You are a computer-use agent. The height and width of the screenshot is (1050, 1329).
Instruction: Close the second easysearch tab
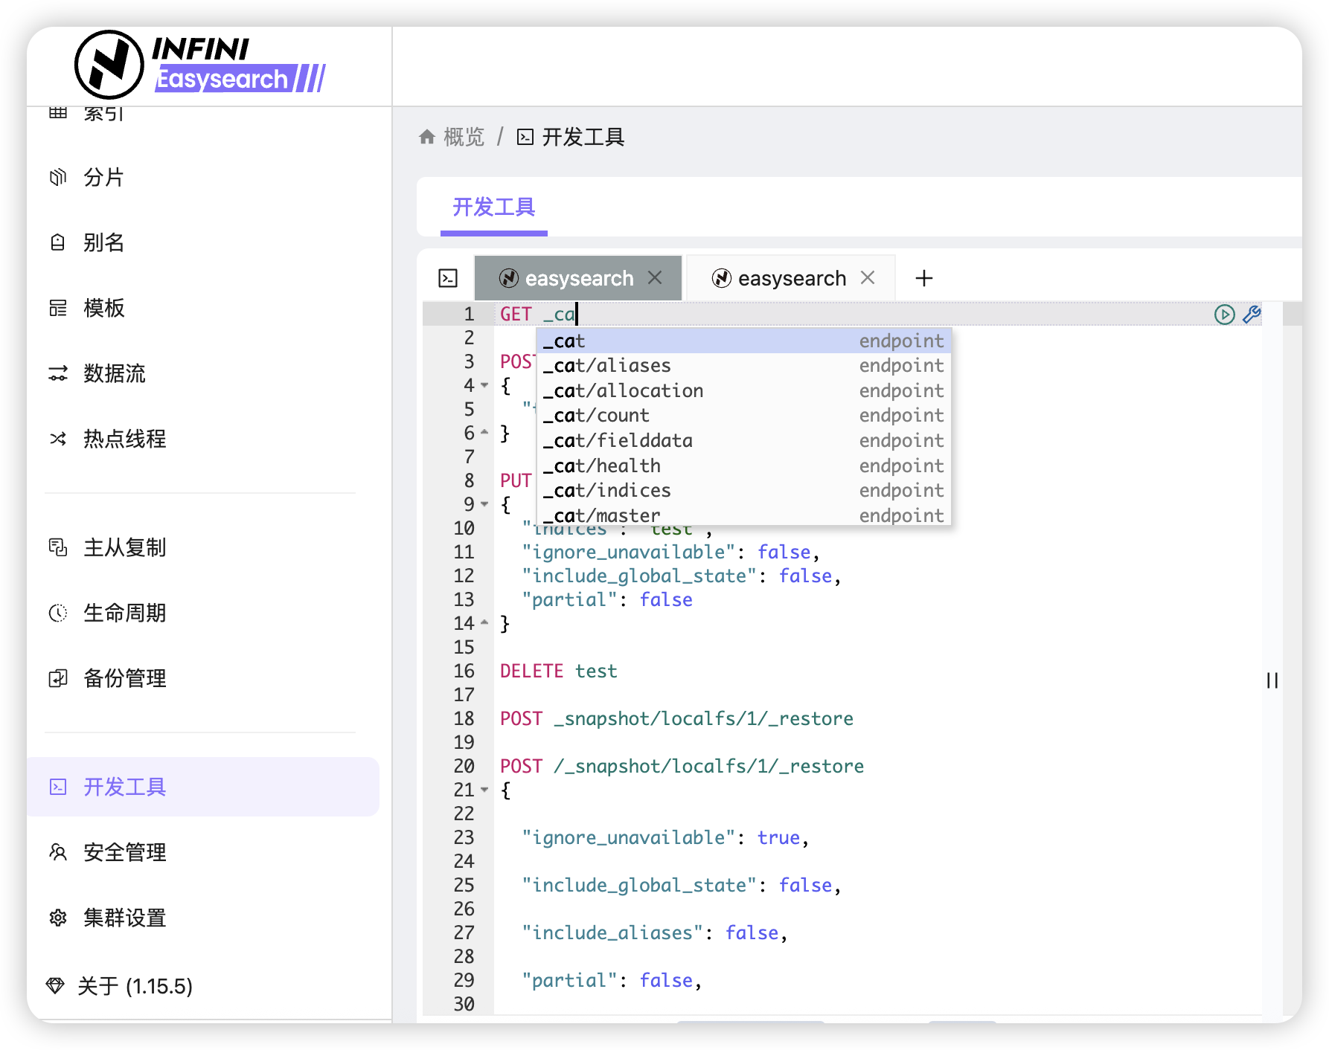[868, 277]
